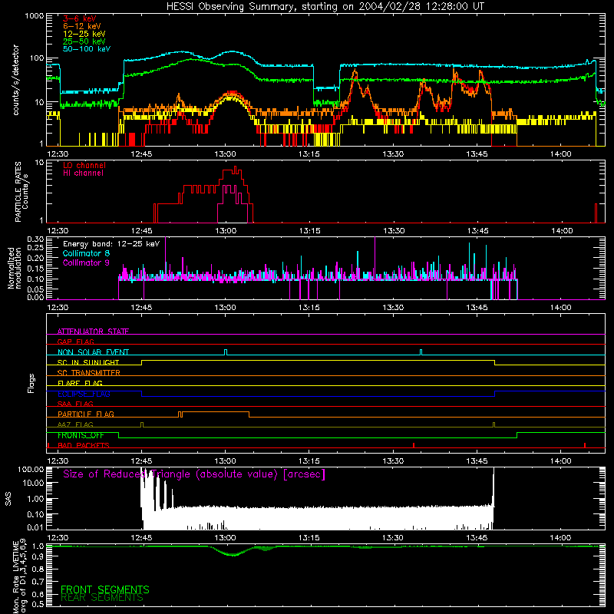Click 13:15 tick under the counts plot
The height and width of the screenshot is (614, 614).
coord(309,154)
